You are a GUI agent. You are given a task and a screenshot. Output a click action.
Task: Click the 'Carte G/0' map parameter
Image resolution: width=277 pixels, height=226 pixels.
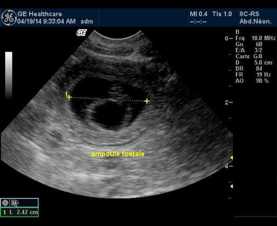tap(249, 56)
